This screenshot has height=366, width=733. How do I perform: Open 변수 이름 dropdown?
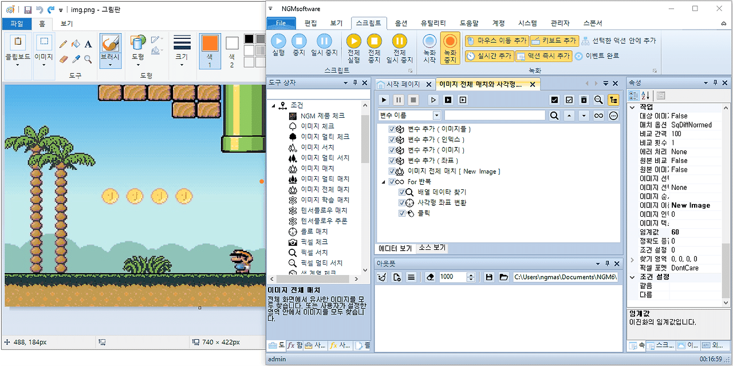[437, 116]
